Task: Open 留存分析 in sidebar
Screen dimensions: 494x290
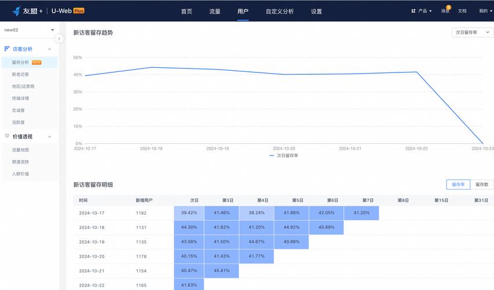Action: [x=30, y=63]
